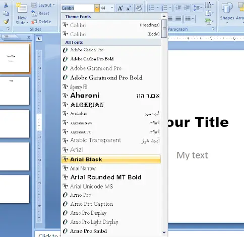This screenshot has height=237, width=244.
Task: Select the second slide thumbnail 'Title'
Action: coord(15,91)
